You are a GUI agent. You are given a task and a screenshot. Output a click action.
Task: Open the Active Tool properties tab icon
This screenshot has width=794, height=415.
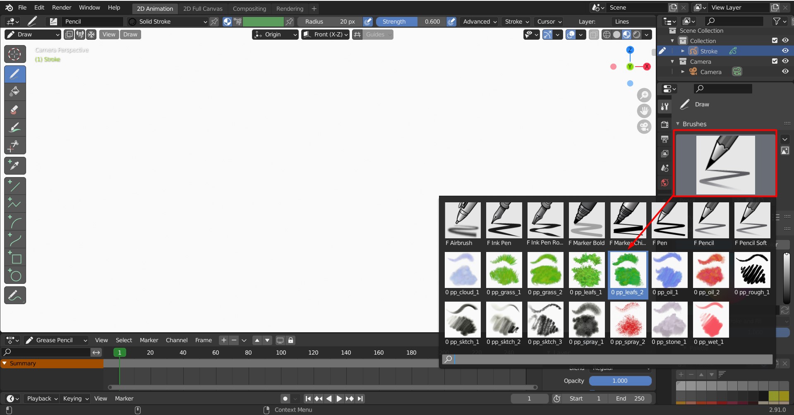[665, 106]
